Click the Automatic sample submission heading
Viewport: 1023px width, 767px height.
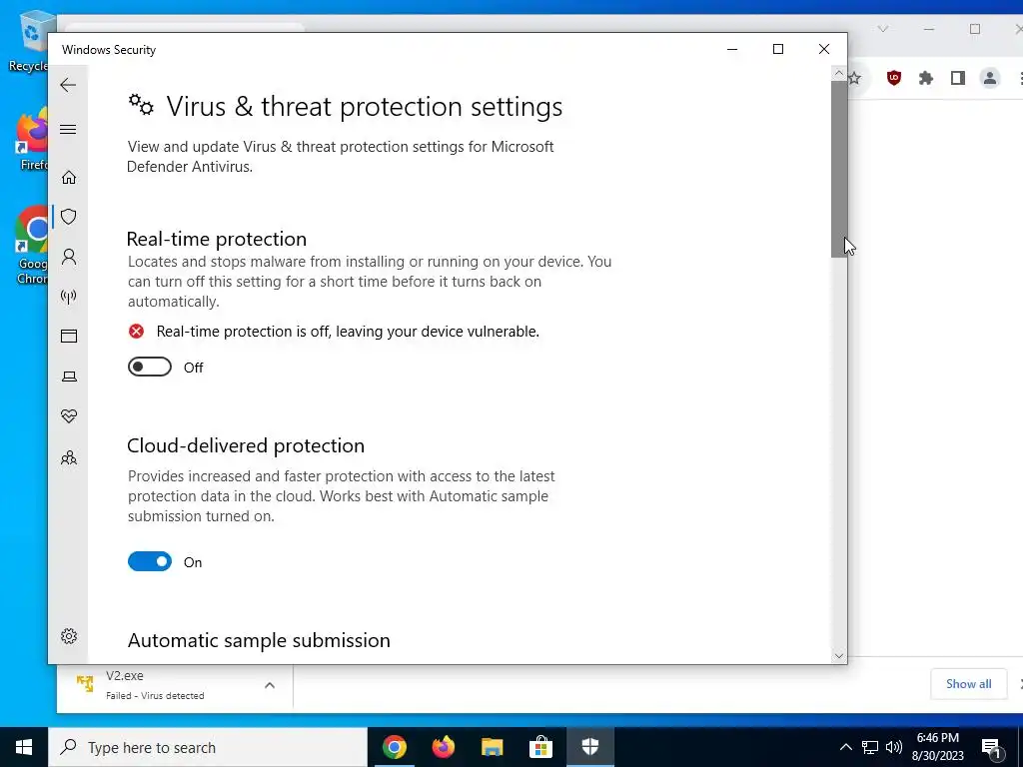[x=259, y=640]
